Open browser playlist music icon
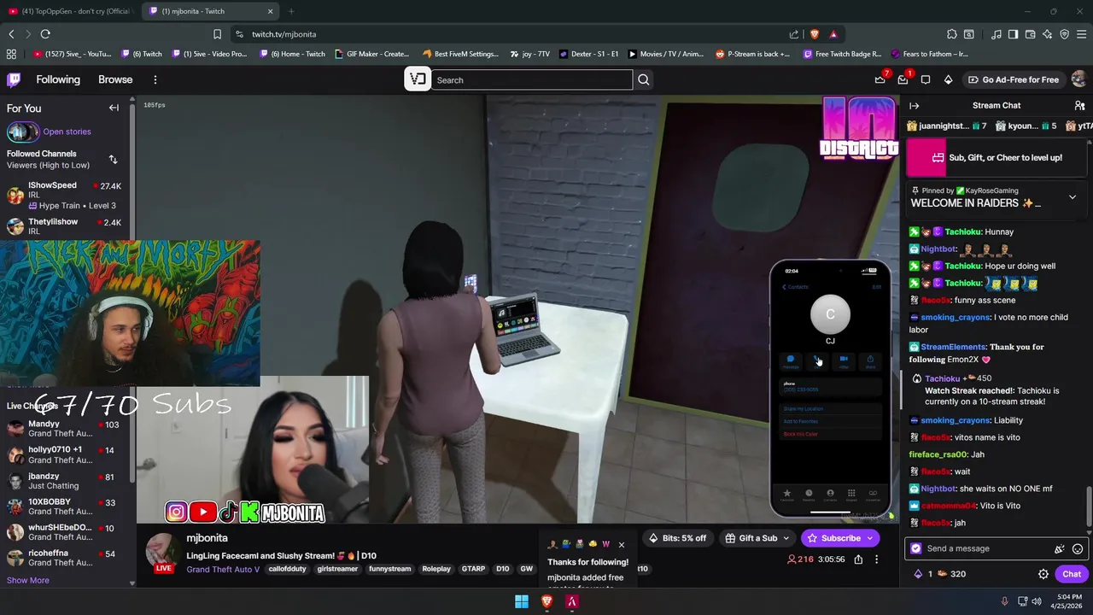The image size is (1093, 615). point(997,34)
